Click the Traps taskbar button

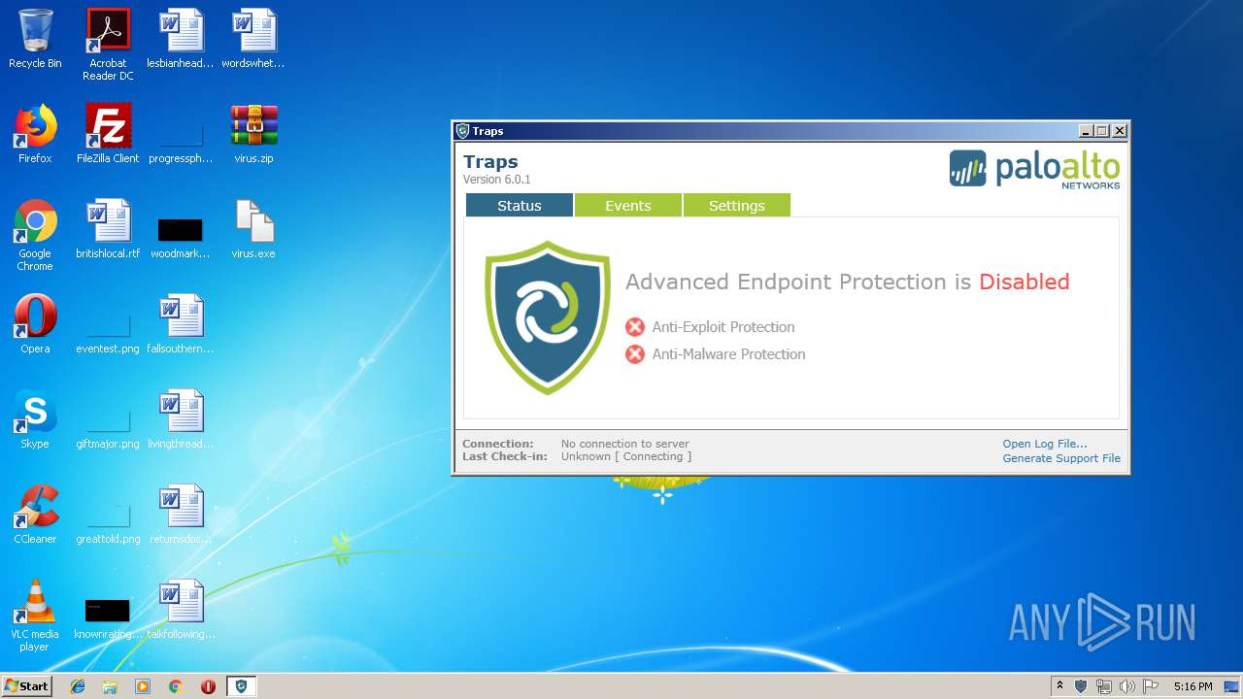coord(241,686)
